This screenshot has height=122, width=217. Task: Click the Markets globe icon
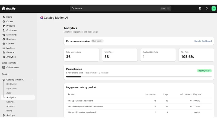[4, 48]
